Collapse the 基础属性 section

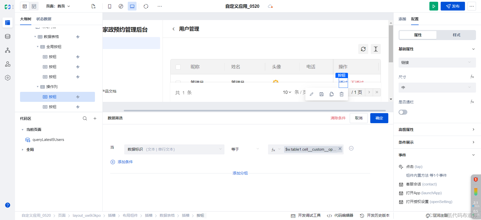(x=473, y=49)
